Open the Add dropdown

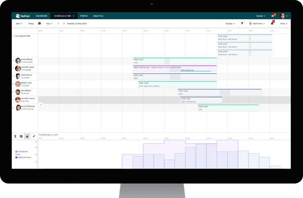pos(19,24)
